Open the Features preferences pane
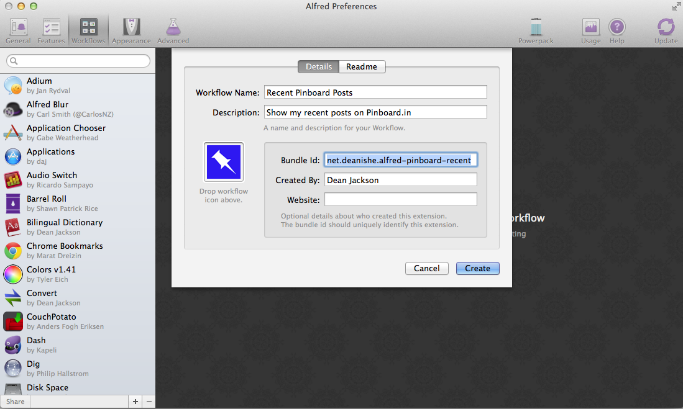The image size is (683, 409). click(51, 31)
